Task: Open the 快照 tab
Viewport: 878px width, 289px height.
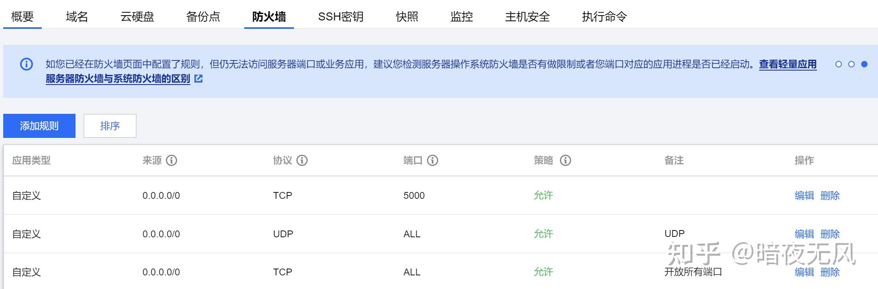Action: pyautogui.click(x=407, y=16)
